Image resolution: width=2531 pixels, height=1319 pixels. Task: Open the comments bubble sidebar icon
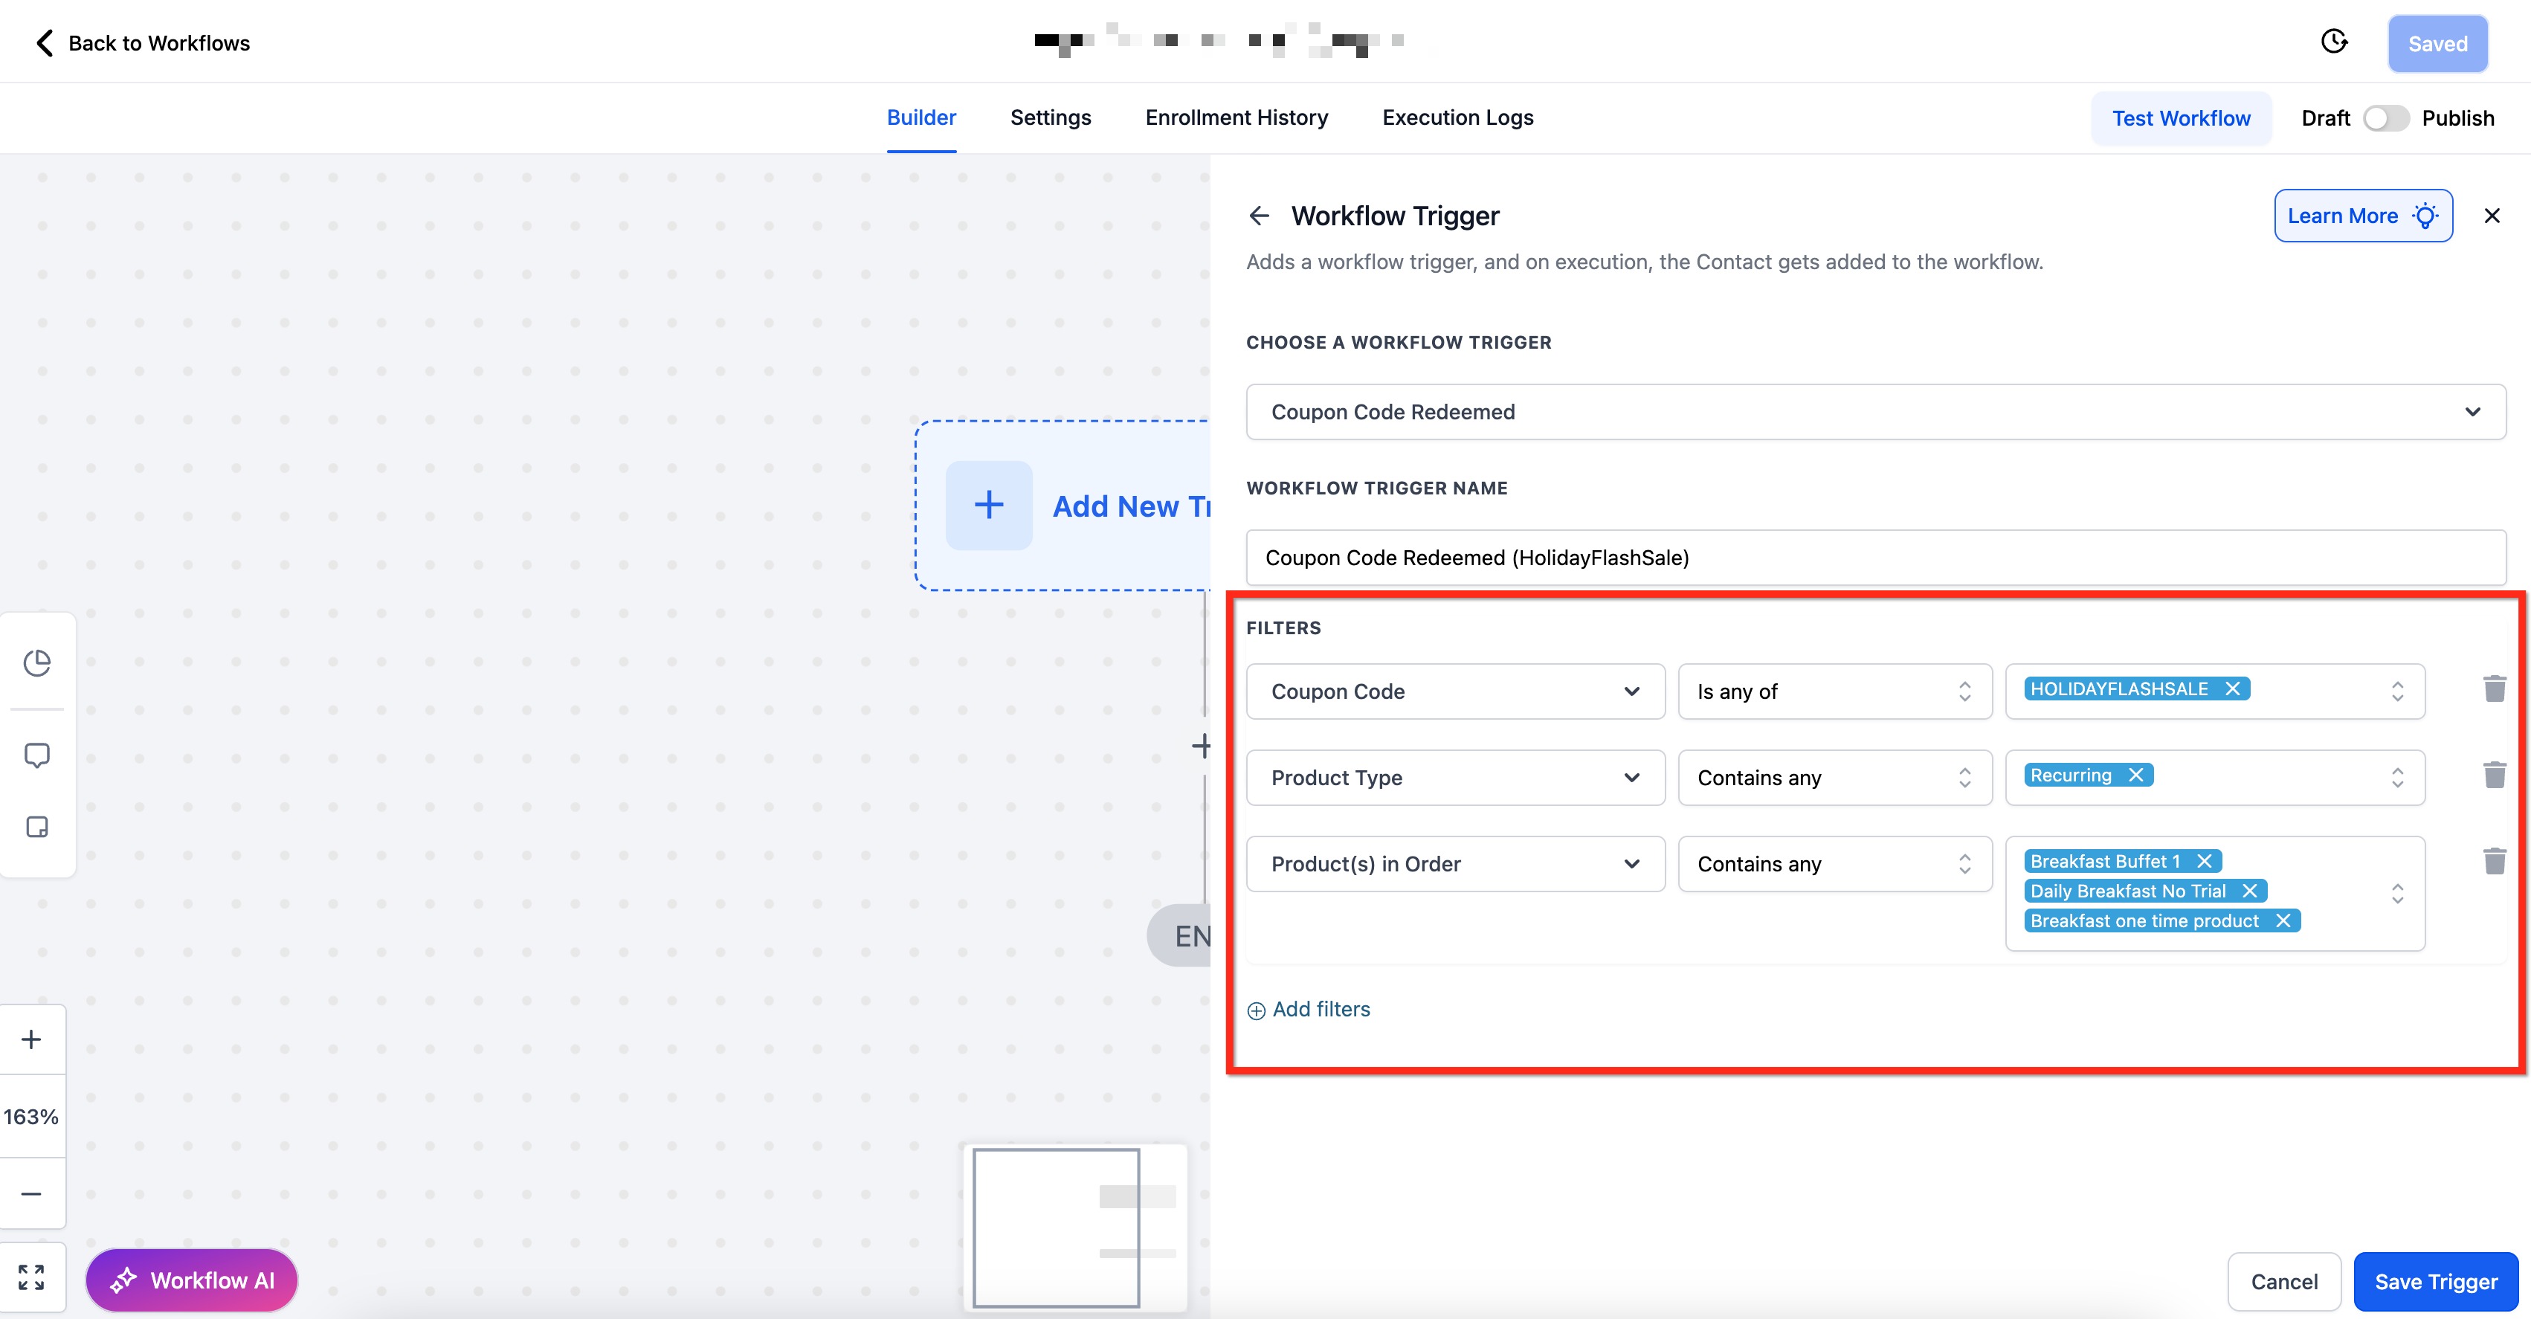[37, 755]
